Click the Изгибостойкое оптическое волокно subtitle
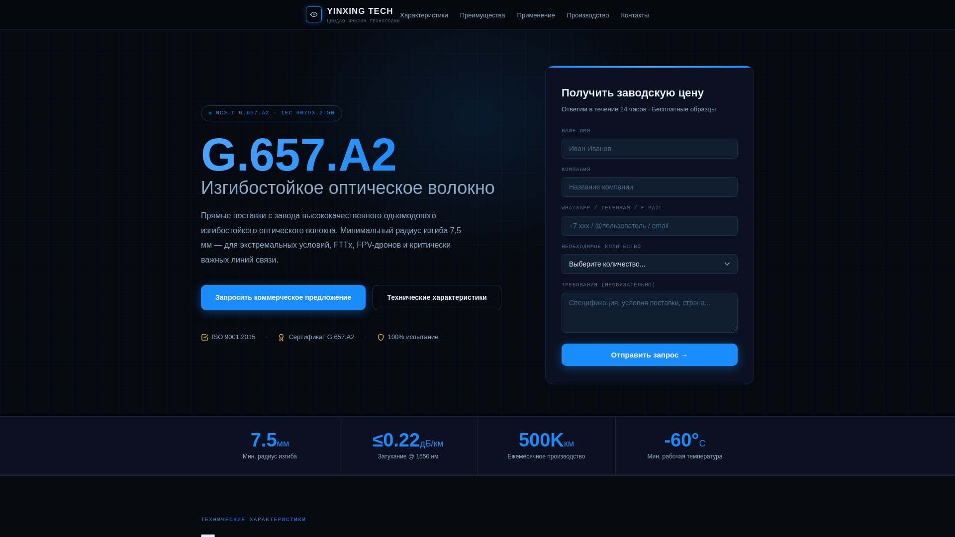 point(348,188)
